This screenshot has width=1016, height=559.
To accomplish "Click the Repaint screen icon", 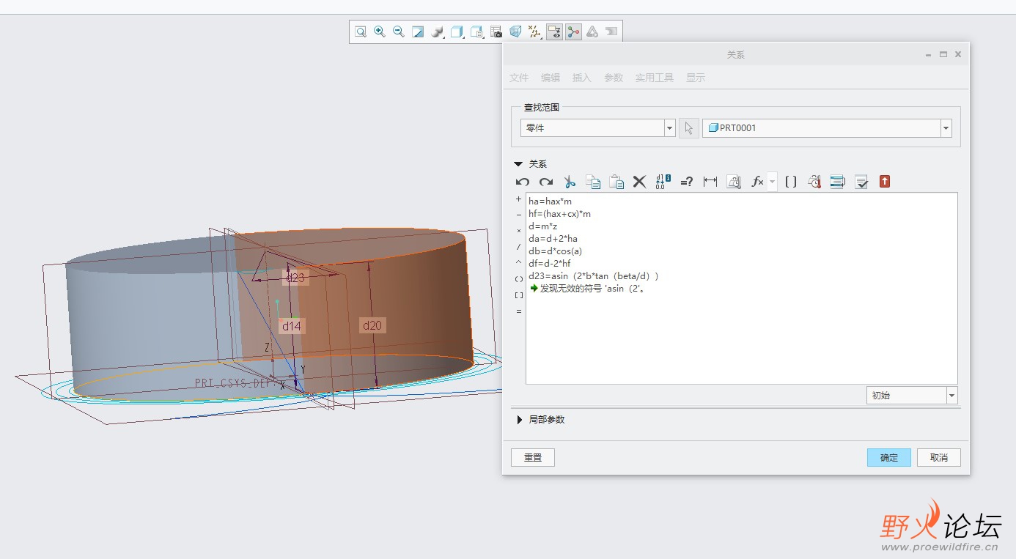I will click(418, 32).
